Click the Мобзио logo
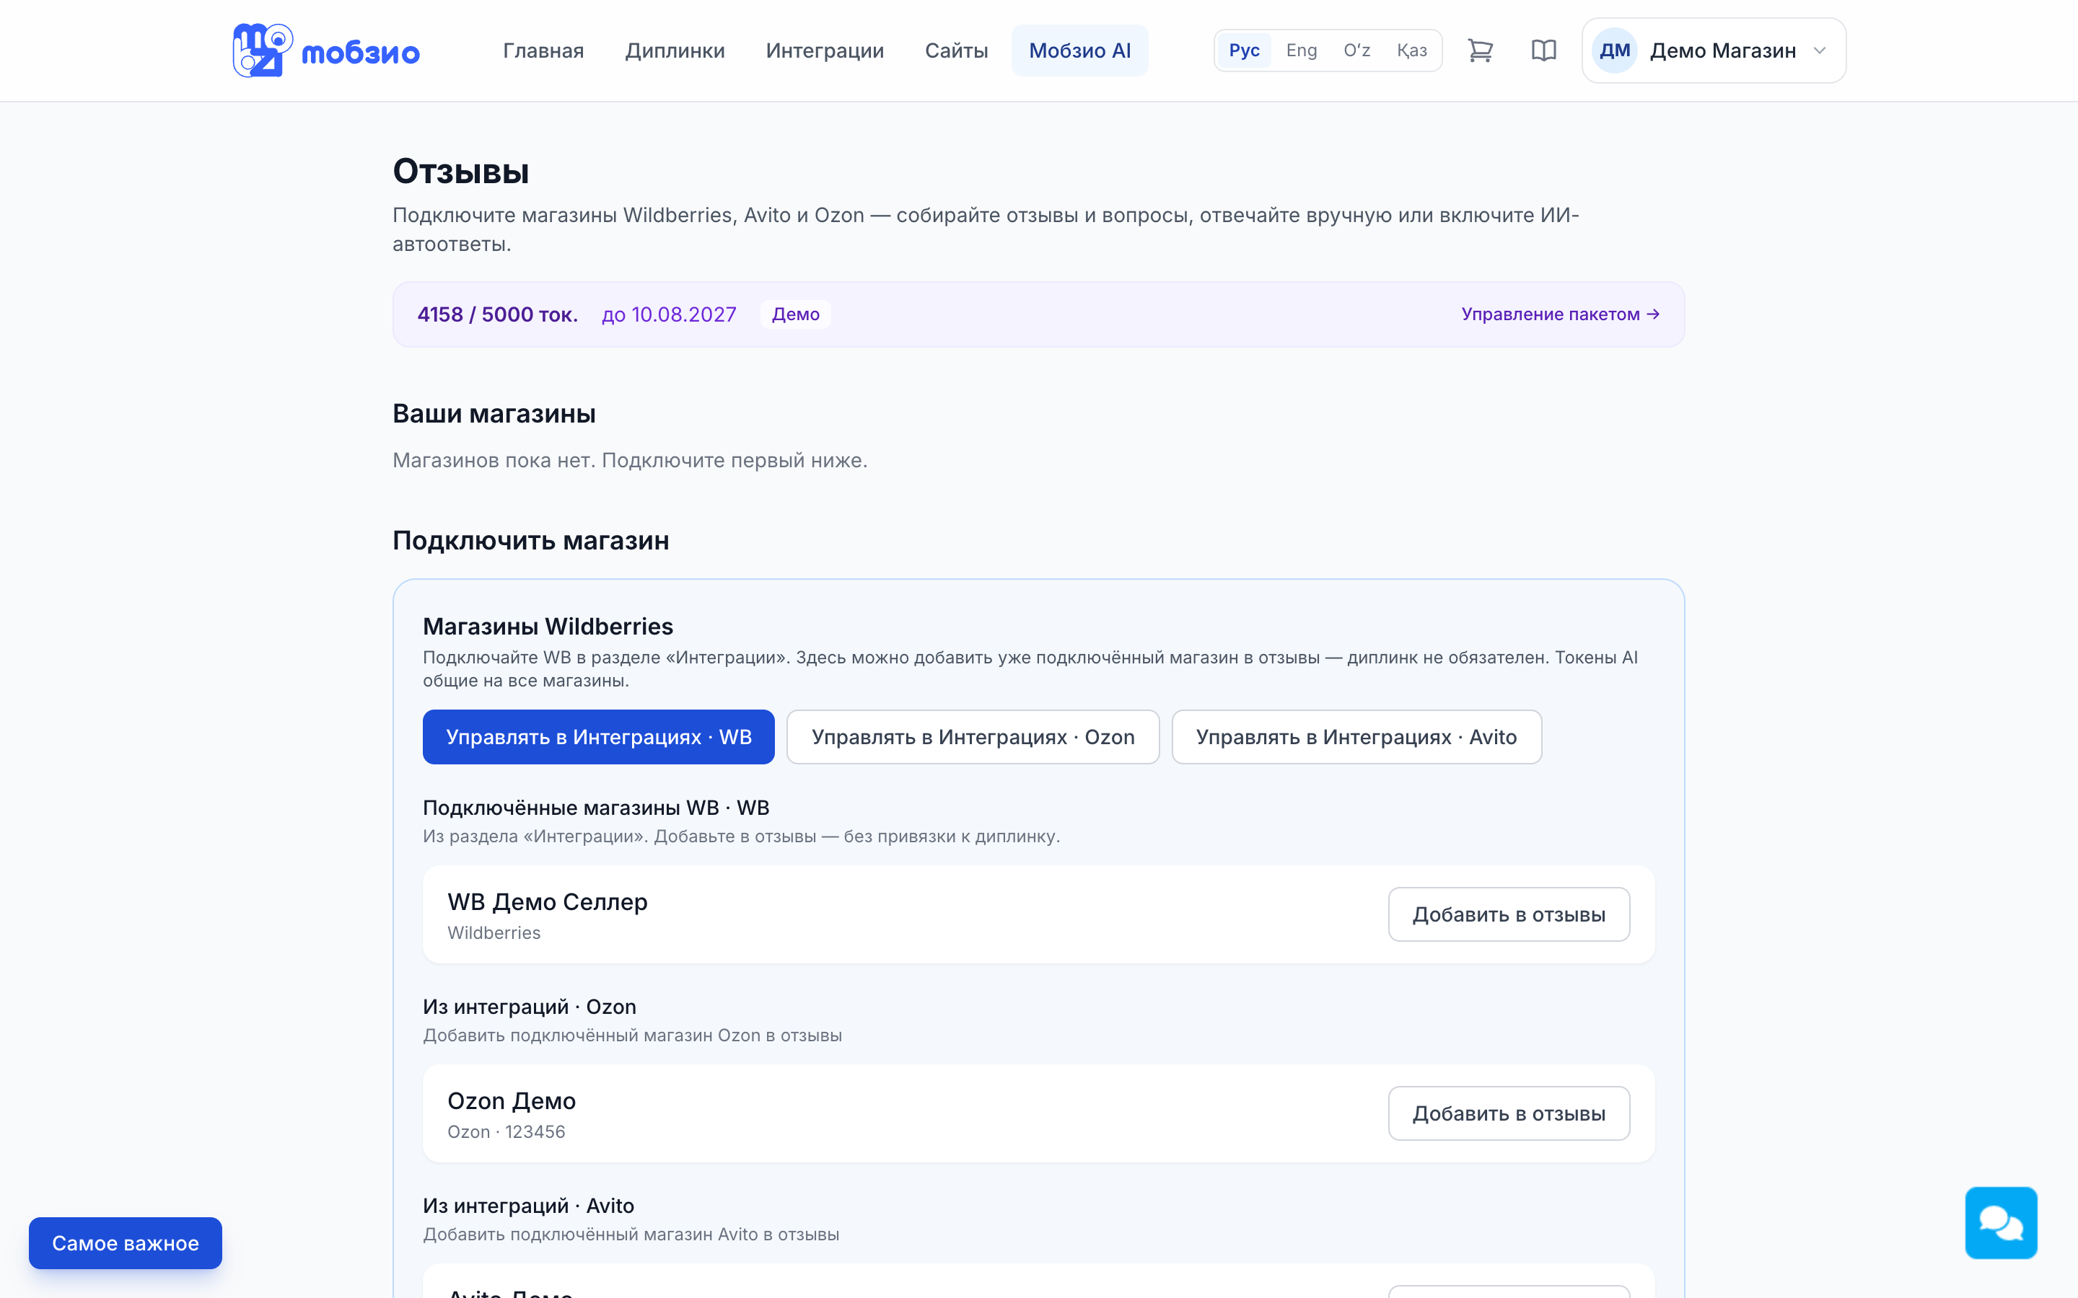Viewport: 2078px width, 1298px height. 326,50
